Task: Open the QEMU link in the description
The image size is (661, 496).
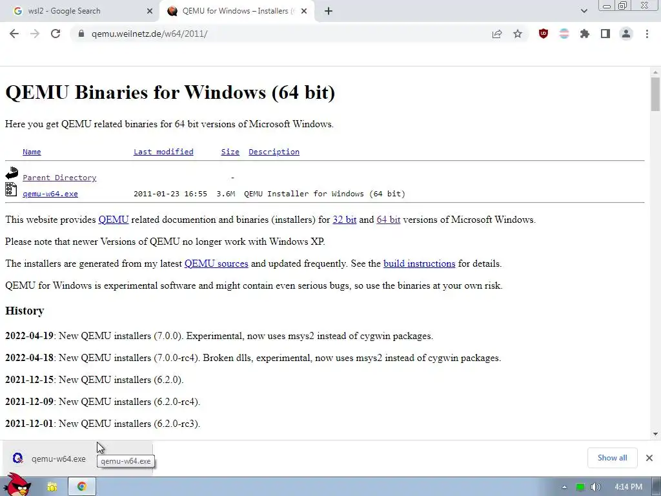Action: coord(114,220)
